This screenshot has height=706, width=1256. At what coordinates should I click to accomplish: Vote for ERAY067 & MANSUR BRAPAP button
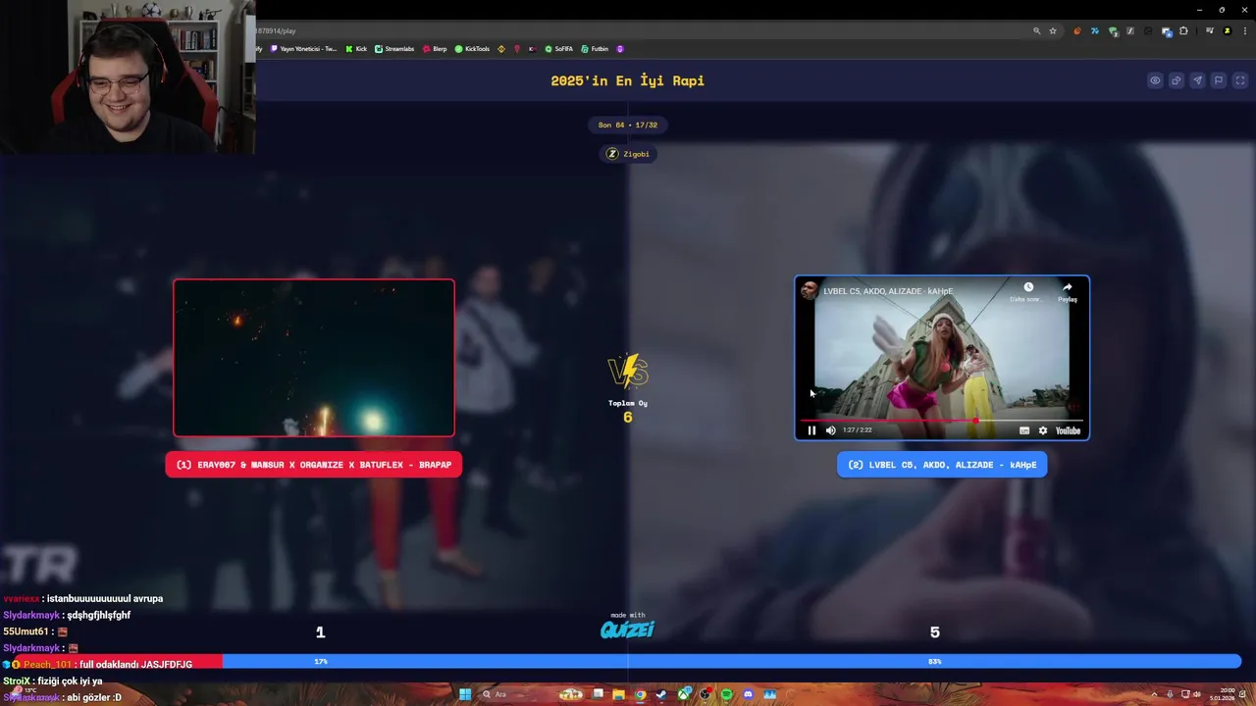pyautogui.click(x=313, y=465)
